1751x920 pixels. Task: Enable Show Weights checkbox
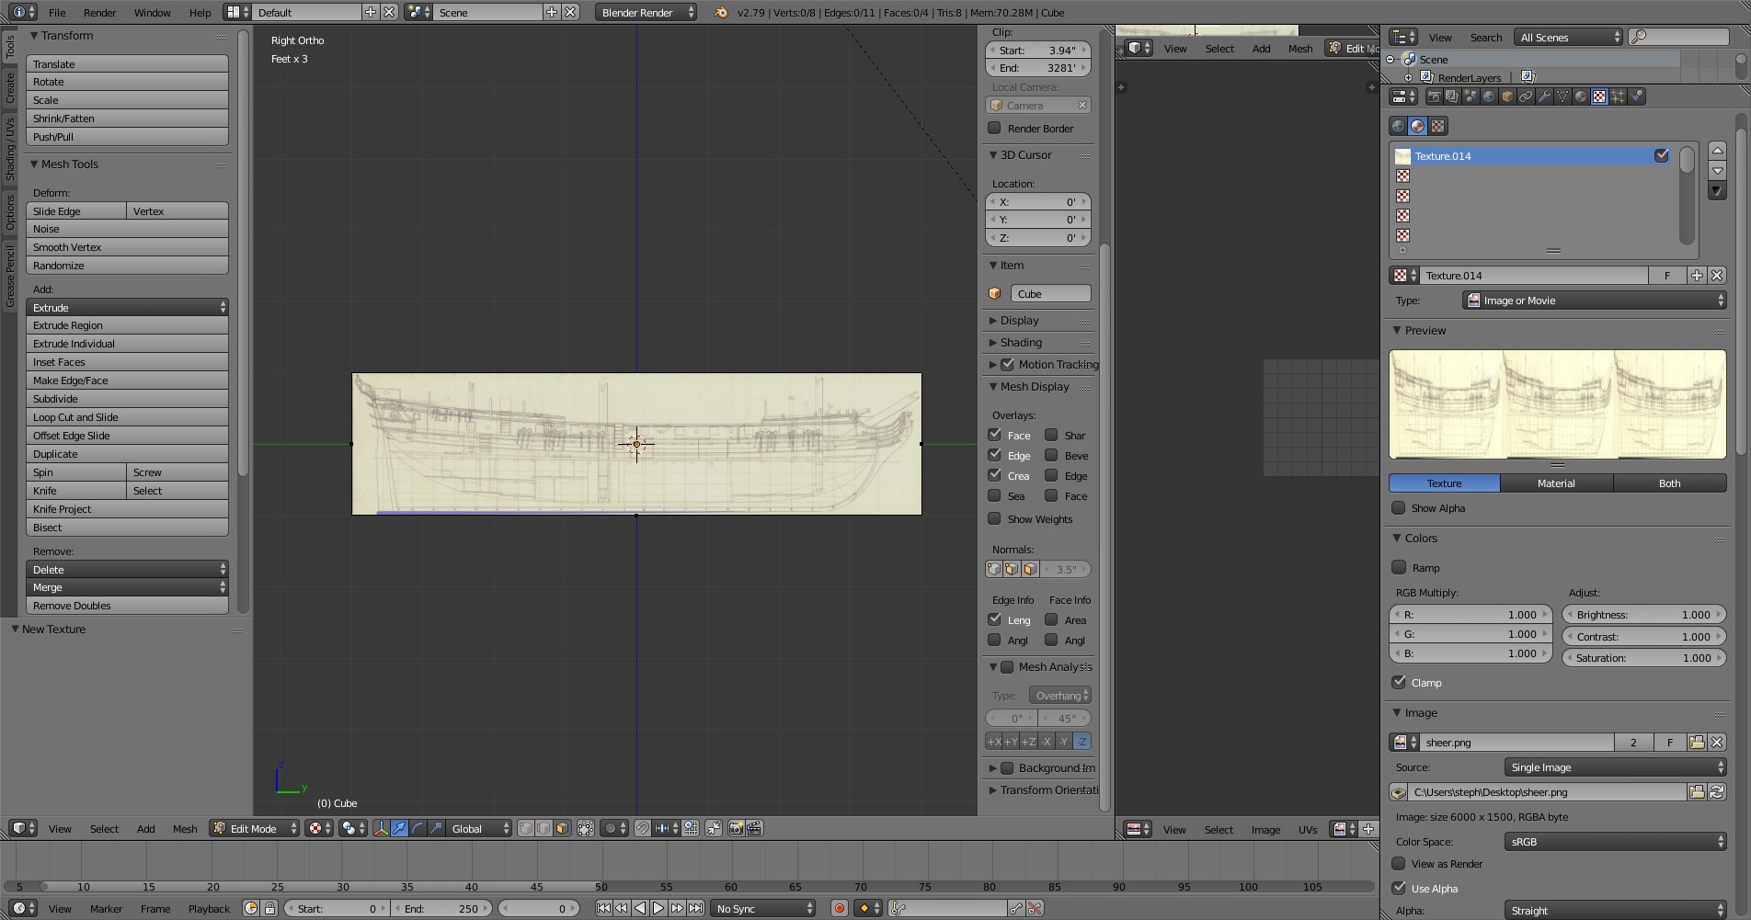[994, 518]
